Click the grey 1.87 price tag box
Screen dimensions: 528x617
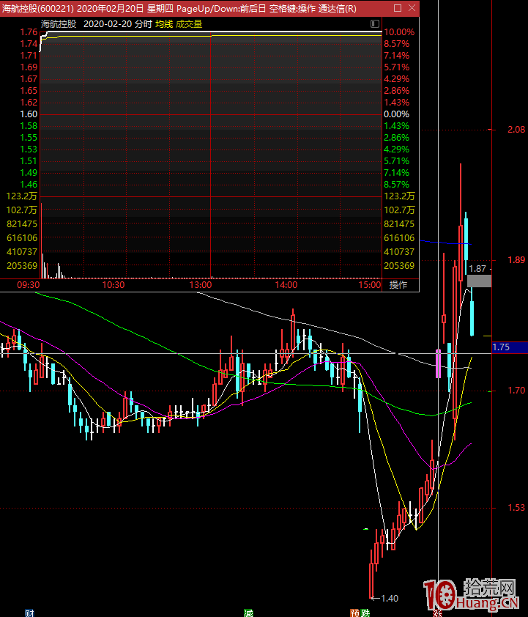[x=479, y=280]
